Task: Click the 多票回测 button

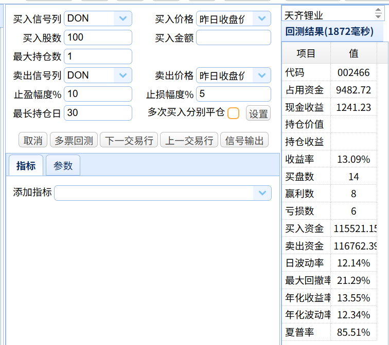Action: click(x=74, y=140)
